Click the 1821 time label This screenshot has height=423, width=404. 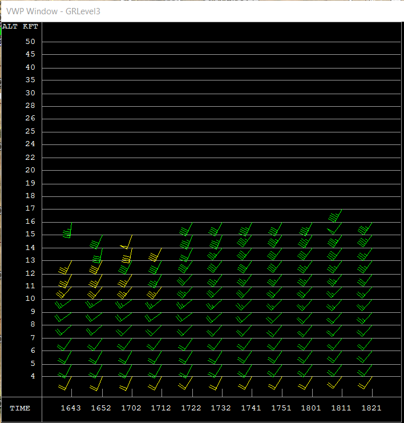click(x=371, y=408)
